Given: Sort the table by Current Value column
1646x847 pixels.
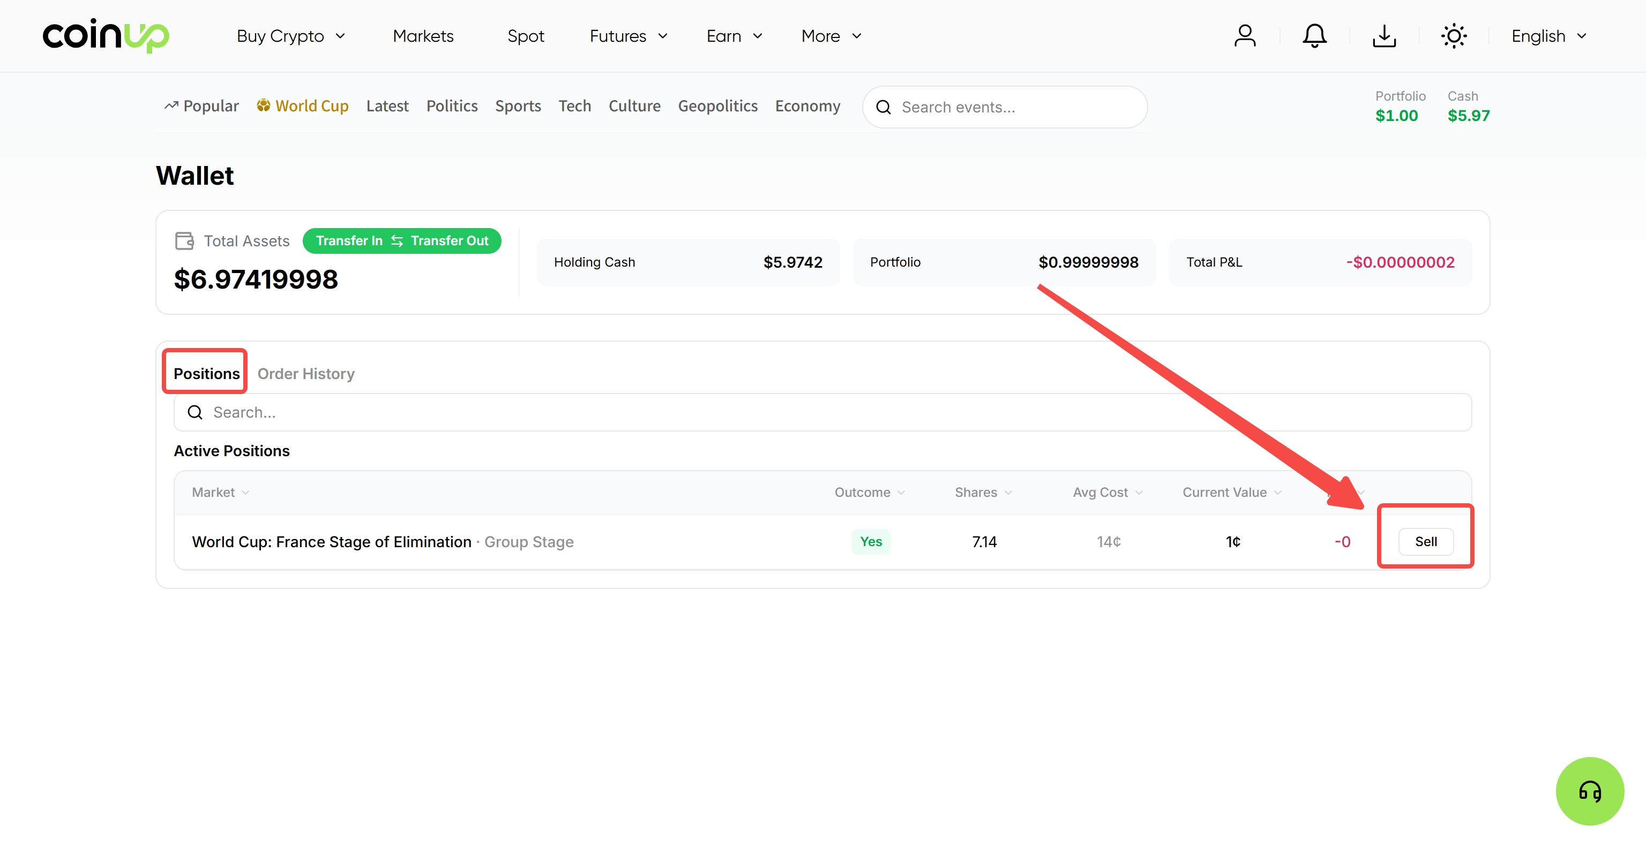Looking at the screenshot, I should coord(1232,492).
